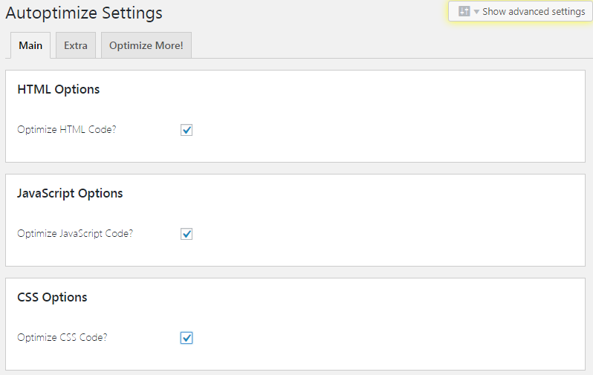Toggle the Optimize CSS Code checkbox
This screenshot has height=375, width=593.
[187, 338]
